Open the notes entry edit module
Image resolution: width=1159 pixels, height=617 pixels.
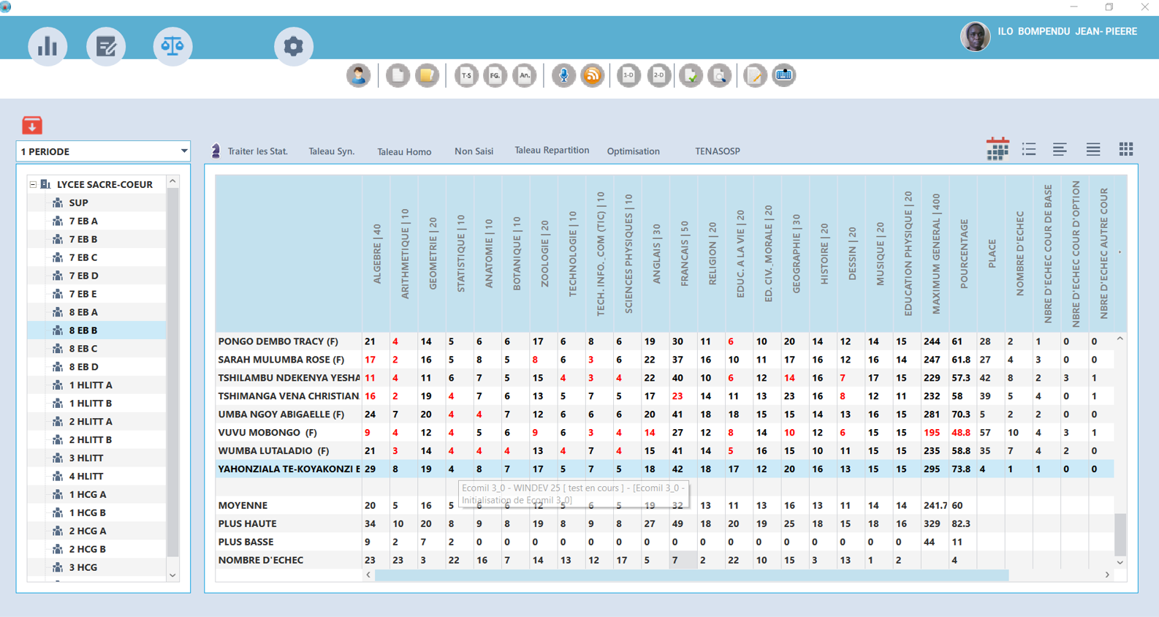coord(106,46)
